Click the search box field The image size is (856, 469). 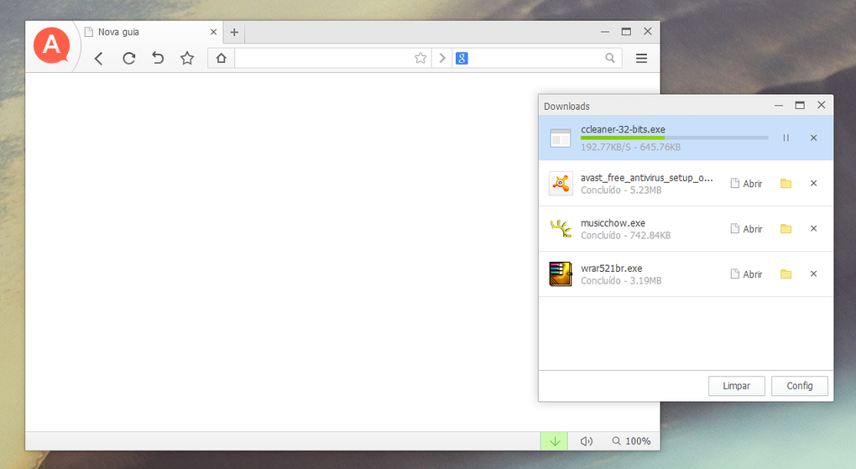[x=536, y=58]
